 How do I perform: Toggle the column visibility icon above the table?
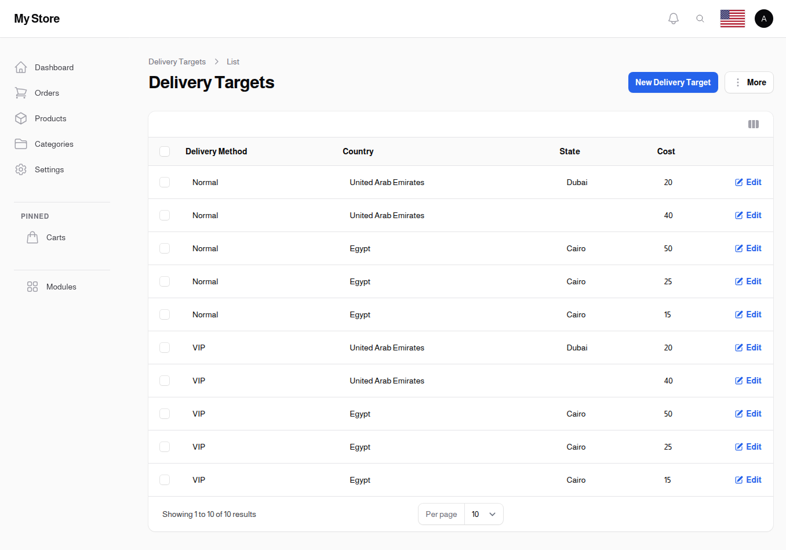pos(753,124)
